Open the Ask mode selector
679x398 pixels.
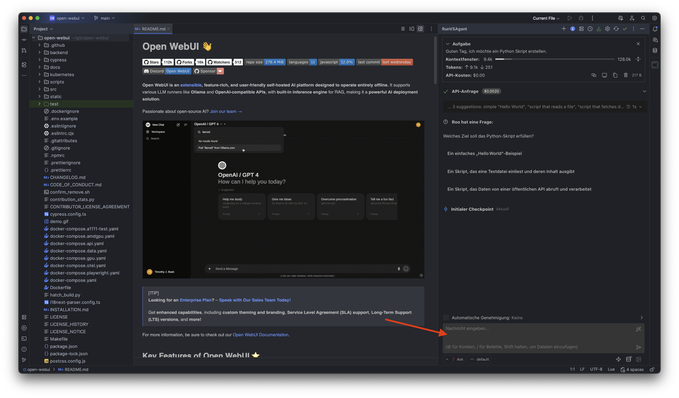454,359
